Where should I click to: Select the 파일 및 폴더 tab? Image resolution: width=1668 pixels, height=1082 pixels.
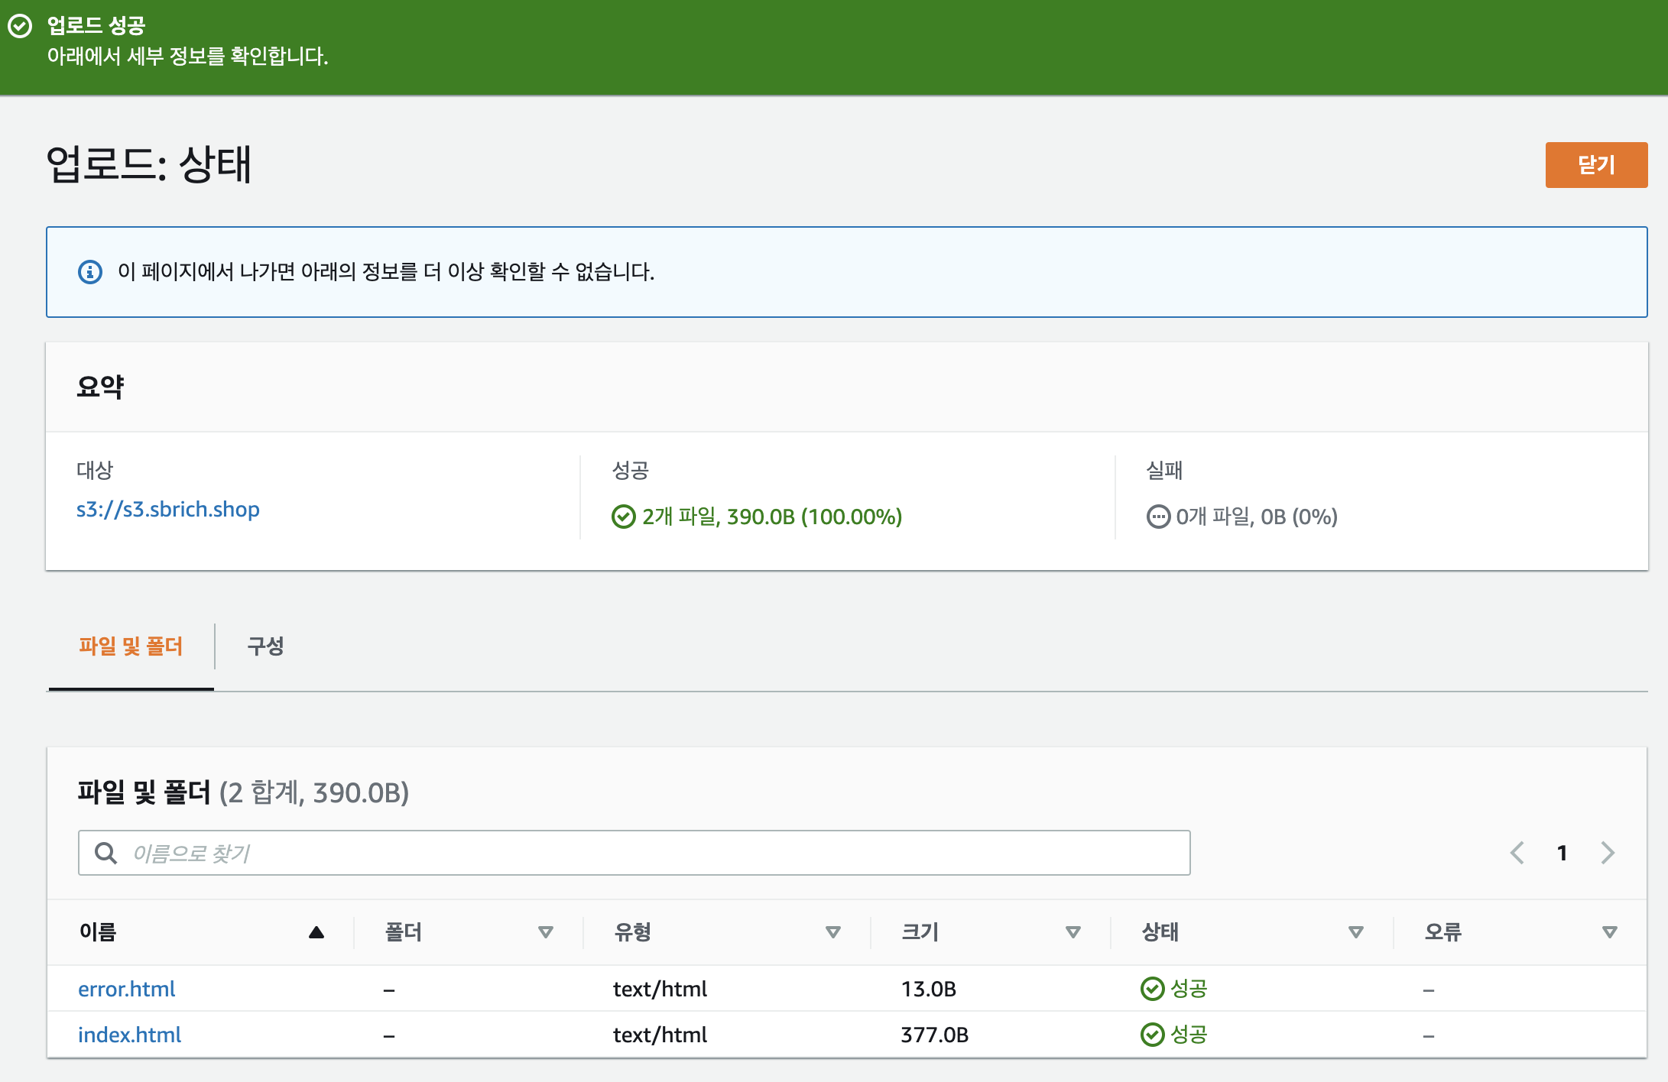[131, 646]
